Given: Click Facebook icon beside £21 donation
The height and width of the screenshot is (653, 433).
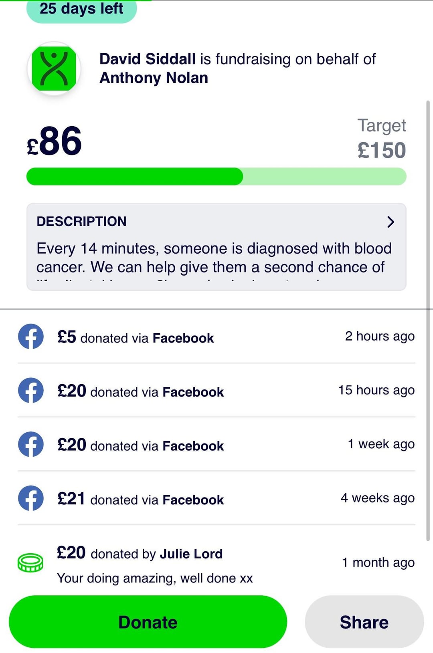Looking at the screenshot, I should coord(31,498).
